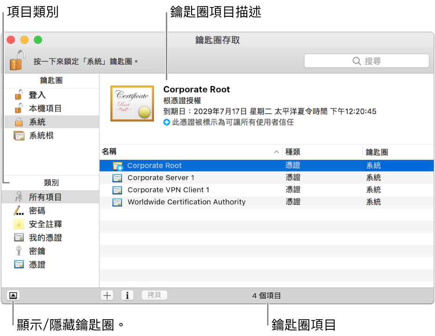Click the keys icon beside 所有項目

(x=19, y=197)
